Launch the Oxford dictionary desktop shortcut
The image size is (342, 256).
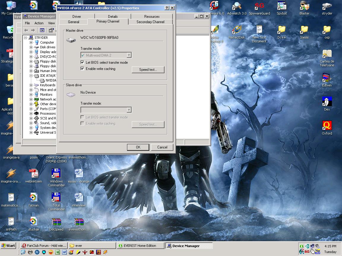coord(327,128)
